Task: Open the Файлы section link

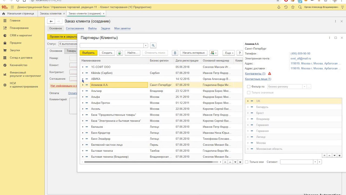Action: pyautogui.click(x=92, y=28)
